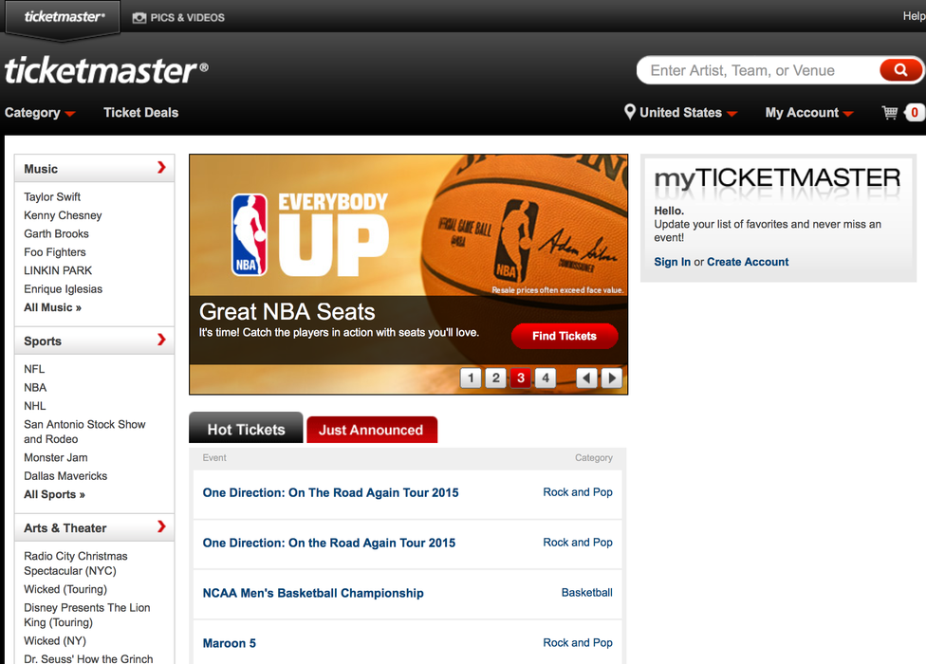Click the camera icon for Pics & Videos
926x664 pixels.
pos(139,17)
